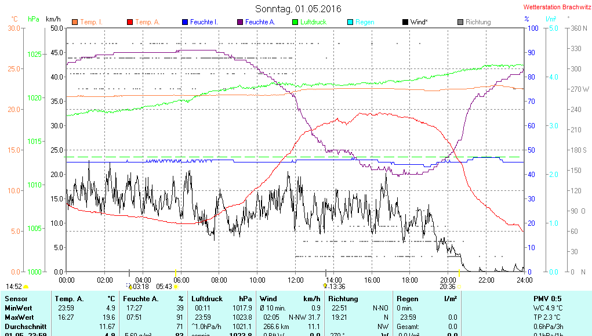Click the Regen column header in the table
The width and height of the screenshot is (592, 336).
(407, 299)
